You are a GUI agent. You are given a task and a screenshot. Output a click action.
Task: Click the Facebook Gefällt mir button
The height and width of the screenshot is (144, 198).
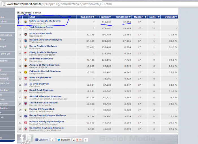coord(42,140)
